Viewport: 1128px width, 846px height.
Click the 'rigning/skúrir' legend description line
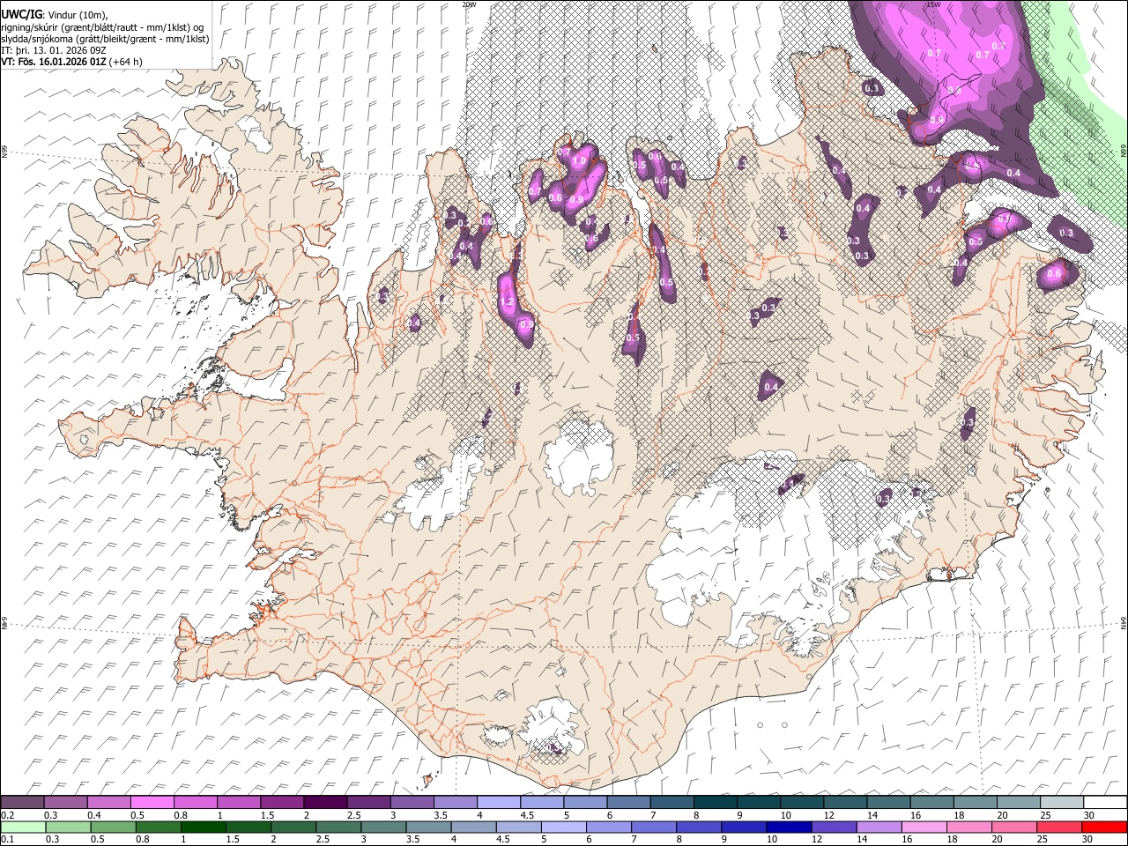point(102,27)
